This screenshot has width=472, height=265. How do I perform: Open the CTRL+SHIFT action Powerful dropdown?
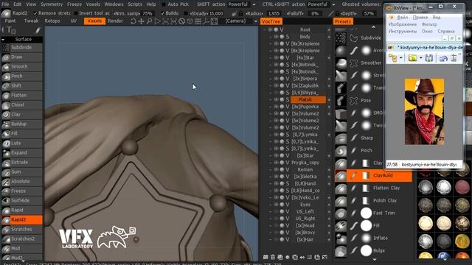point(333,4)
